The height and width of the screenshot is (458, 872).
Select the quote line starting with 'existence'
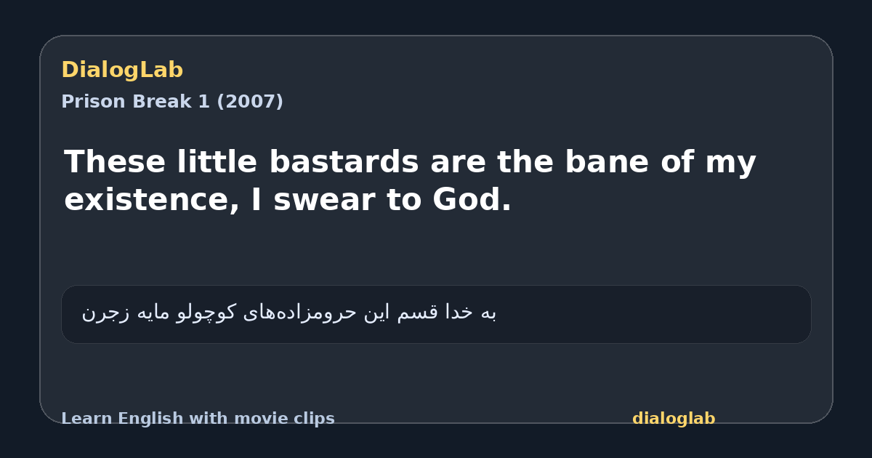pos(288,200)
